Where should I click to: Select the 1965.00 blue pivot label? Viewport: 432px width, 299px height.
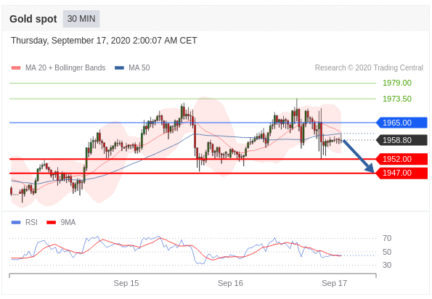click(x=402, y=123)
